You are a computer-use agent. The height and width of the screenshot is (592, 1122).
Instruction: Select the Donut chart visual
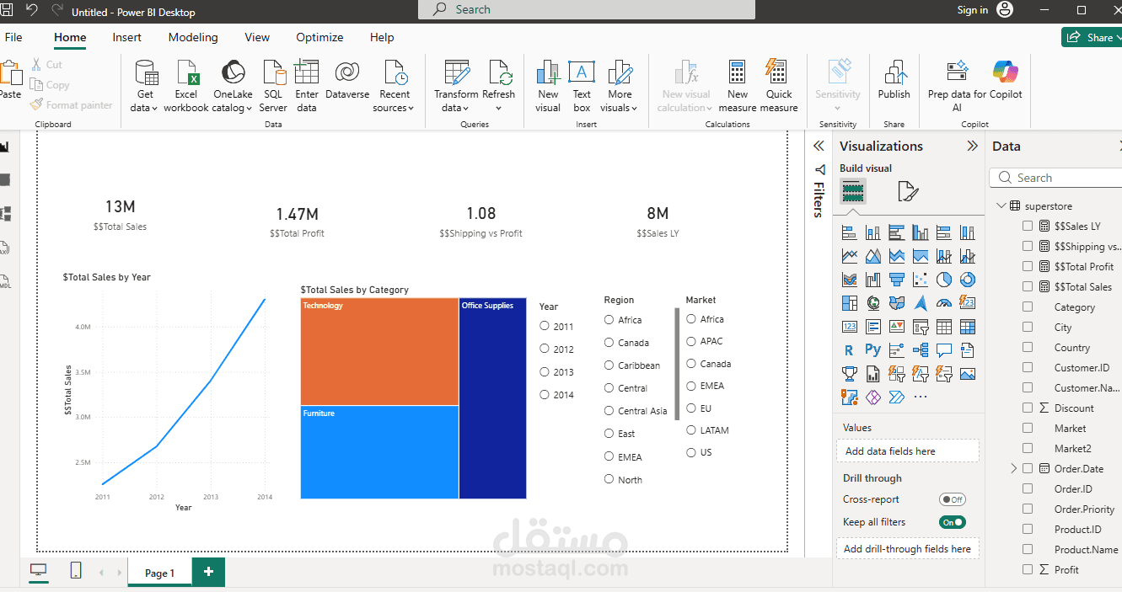pyautogui.click(x=968, y=279)
